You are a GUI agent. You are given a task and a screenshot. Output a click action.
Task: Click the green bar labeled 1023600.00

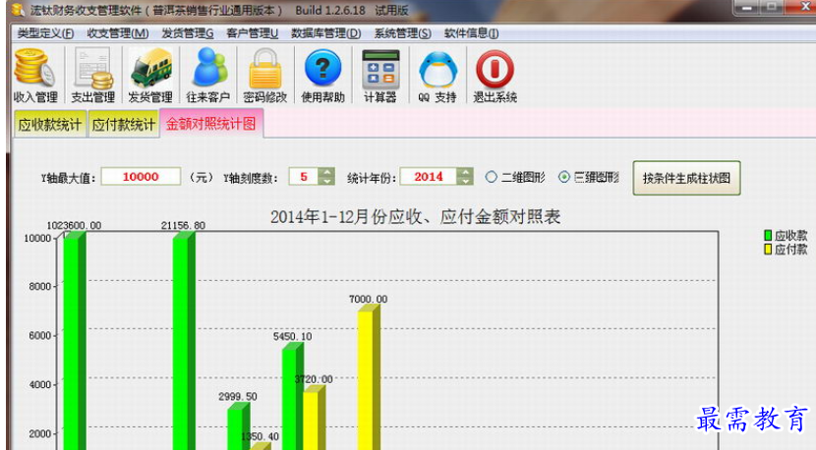click(x=74, y=341)
